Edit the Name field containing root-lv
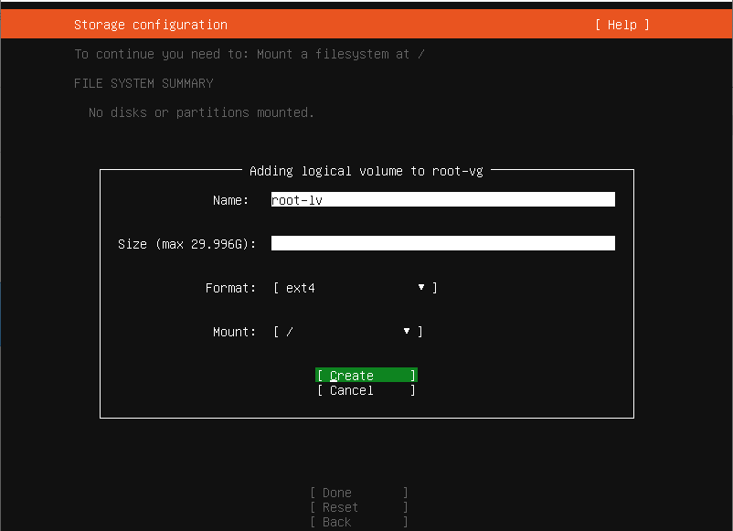Image resolution: width=733 pixels, height=531 pixels. [x=442, y=199]
